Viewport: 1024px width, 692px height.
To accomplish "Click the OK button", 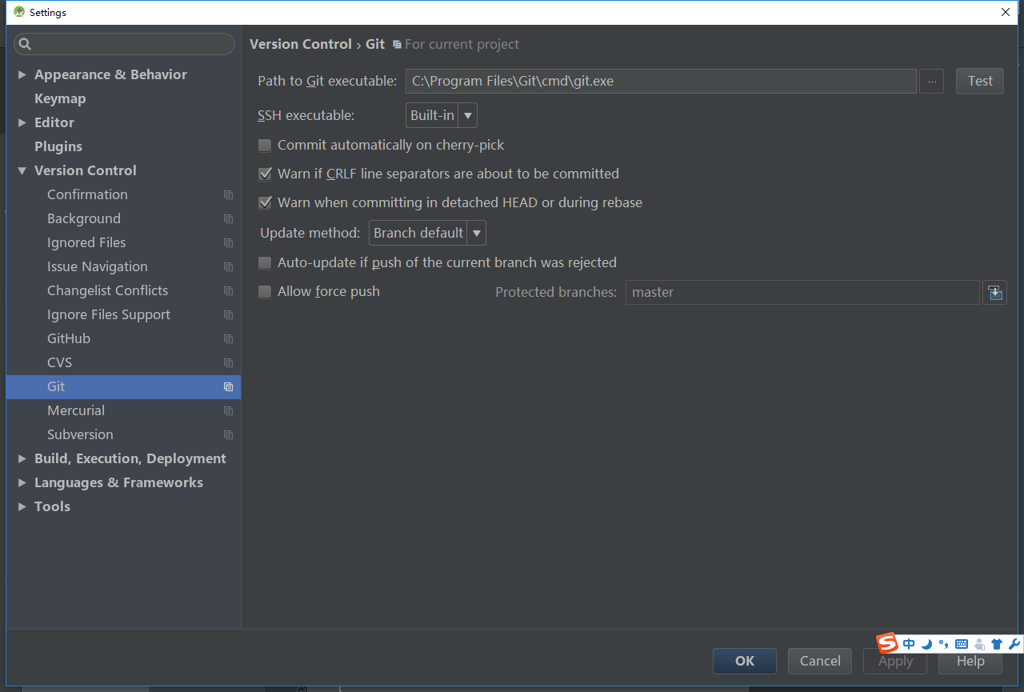I will point(745,661).
